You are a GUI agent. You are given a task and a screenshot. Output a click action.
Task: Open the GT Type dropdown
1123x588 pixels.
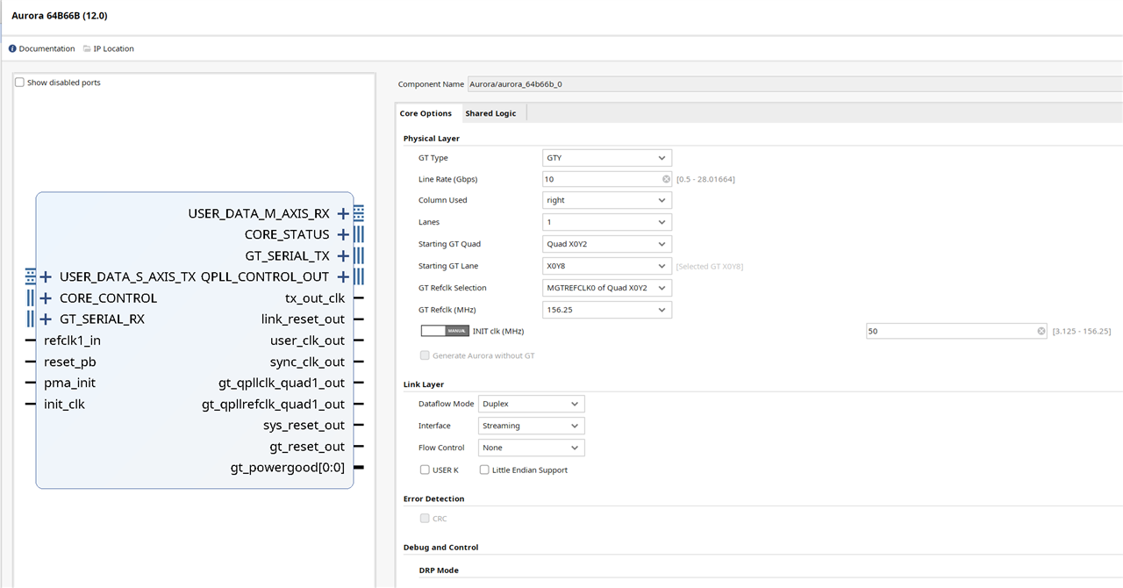click(607, 158)
